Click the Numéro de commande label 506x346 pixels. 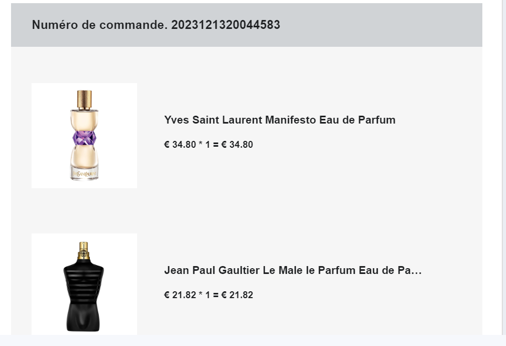click(x=100, y=25)
